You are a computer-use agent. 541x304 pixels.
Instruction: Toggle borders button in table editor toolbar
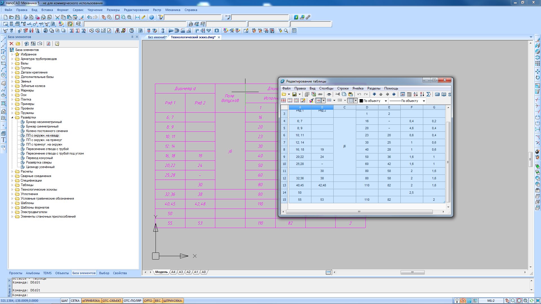pyautogui.click(x=351, y=100)
